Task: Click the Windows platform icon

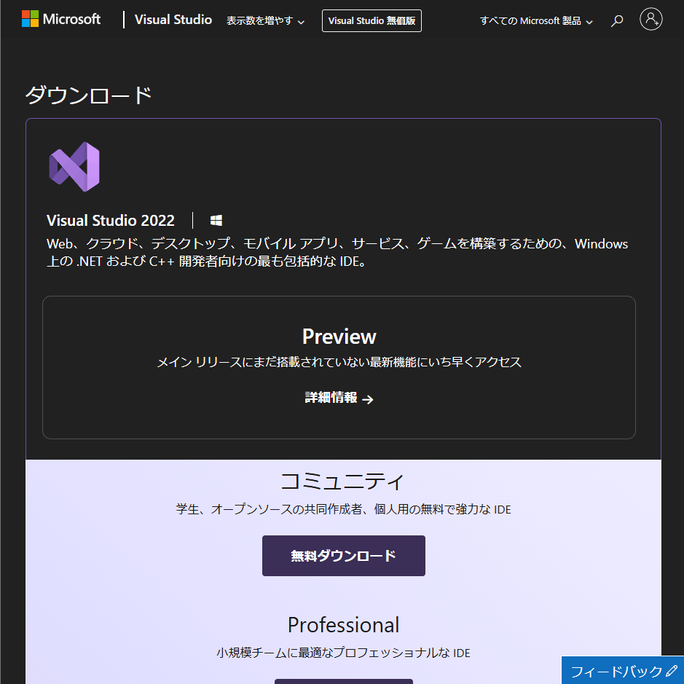Action: point(216,221)
